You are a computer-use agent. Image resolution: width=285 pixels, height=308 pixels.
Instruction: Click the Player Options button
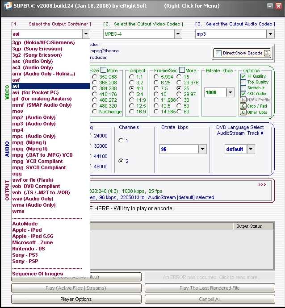pyautogui.click(x=76, y=299)
